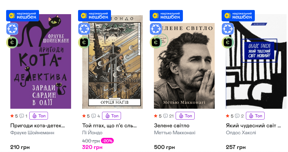Open author link Олдос Хакслі

coord(241,133)
